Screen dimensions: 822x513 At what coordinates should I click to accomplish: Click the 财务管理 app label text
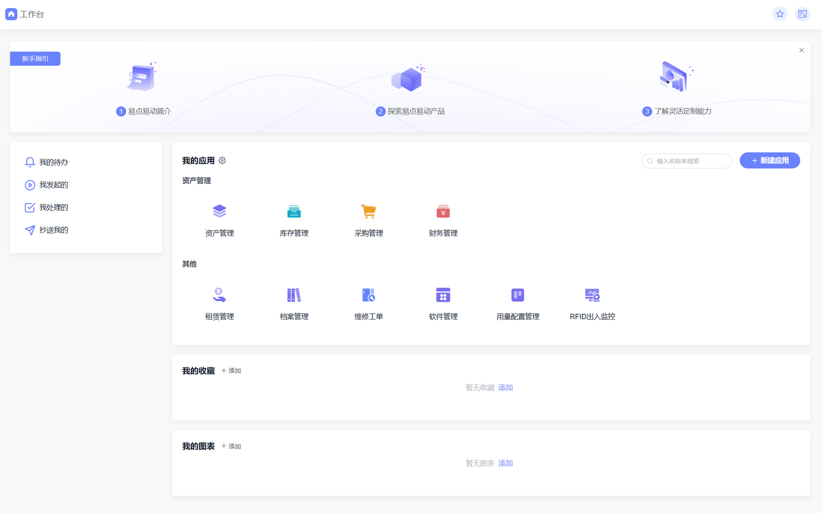[443, 233]
